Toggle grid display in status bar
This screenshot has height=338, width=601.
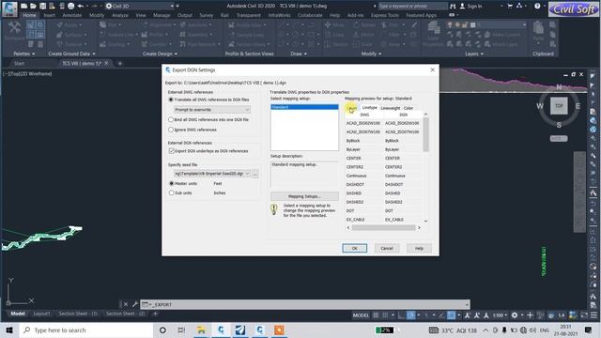pyautogui.click(x=376, y=315)
